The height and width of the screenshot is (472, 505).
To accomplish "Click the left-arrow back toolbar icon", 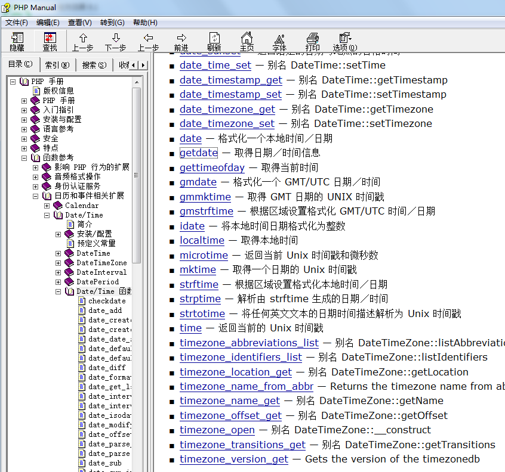I will tap(149, 41).
